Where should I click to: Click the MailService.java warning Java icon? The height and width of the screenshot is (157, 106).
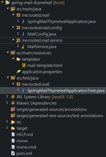coord(23,47)
